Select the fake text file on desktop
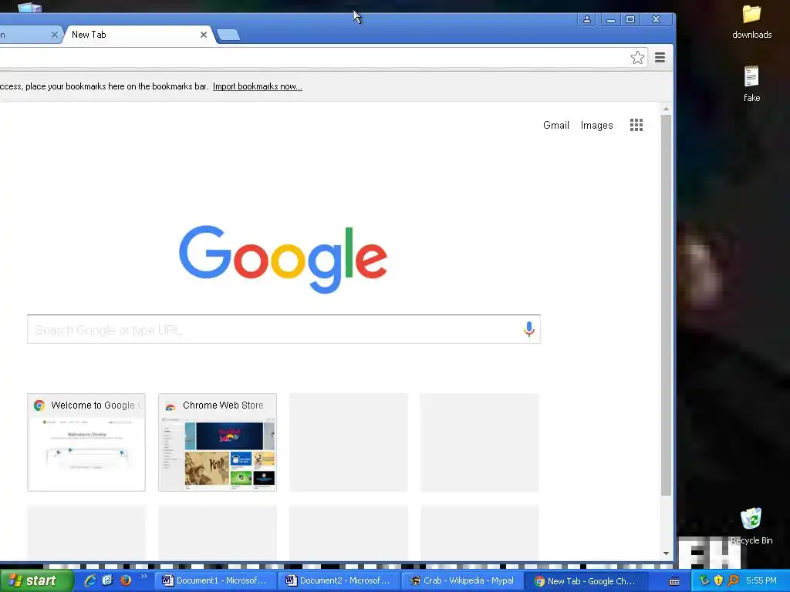790x592 pixels. 751,83
